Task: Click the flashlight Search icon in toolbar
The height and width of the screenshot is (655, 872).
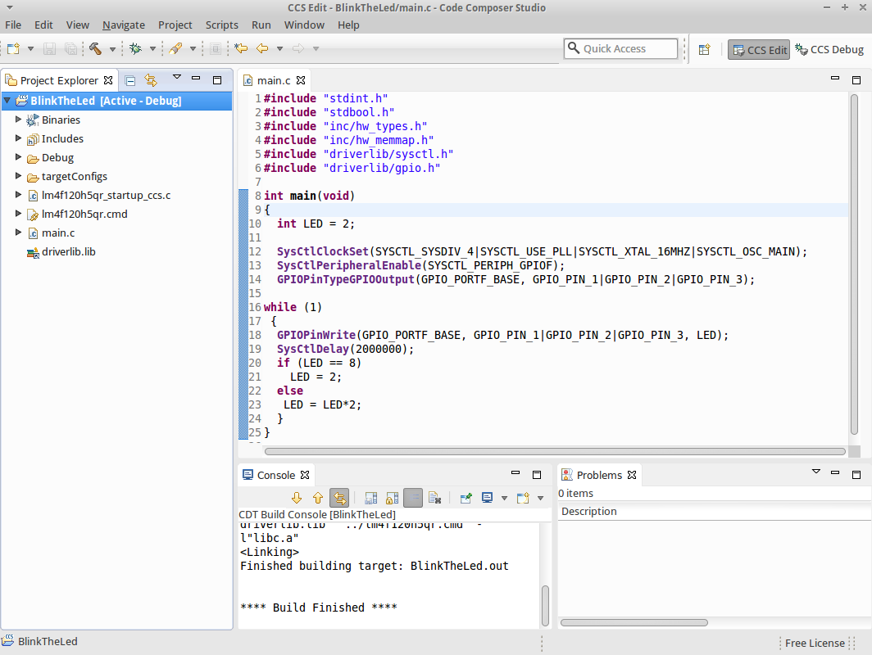Action: [175, 49]
